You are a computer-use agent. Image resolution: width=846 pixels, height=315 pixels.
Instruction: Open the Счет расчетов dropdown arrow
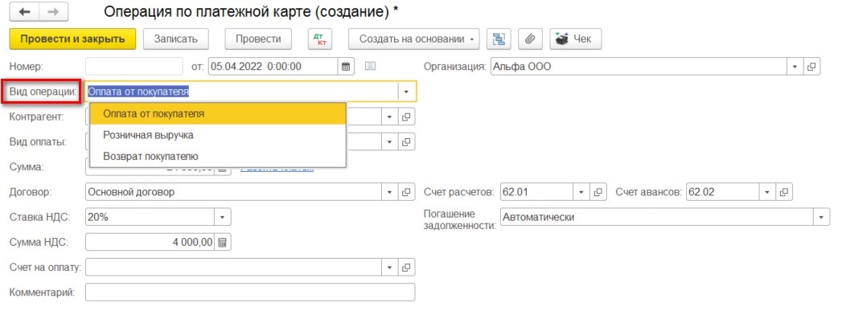click(x=581, y=191)
